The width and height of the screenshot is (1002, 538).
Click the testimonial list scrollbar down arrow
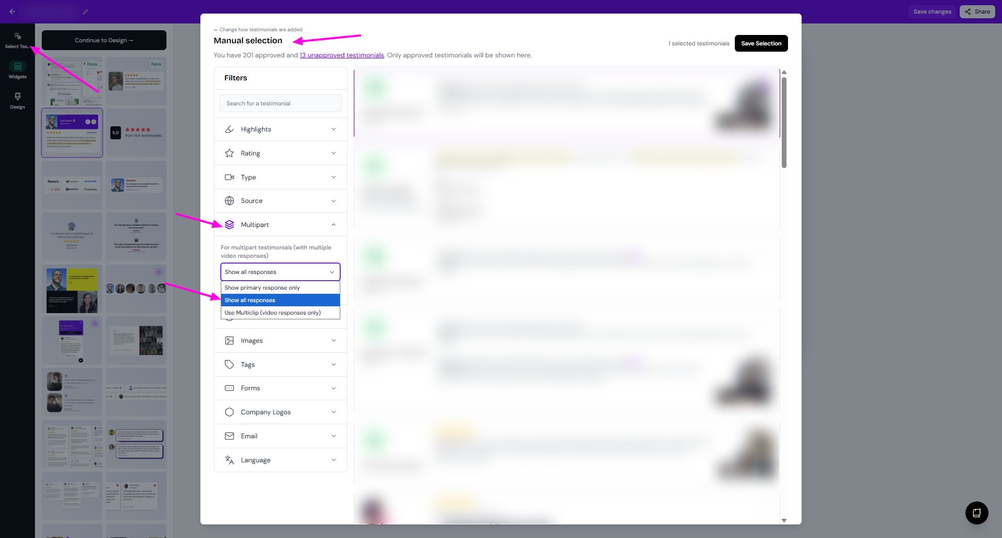(x=784, y=520)
